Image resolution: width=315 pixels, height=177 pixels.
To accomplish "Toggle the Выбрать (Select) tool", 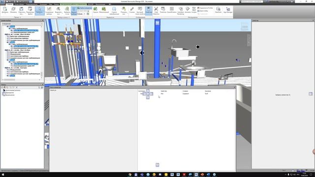I will pos(40,11).
